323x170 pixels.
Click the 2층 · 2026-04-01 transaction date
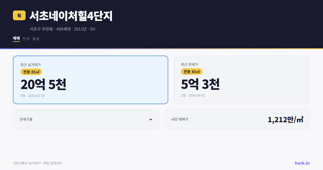tap(193, 95)
